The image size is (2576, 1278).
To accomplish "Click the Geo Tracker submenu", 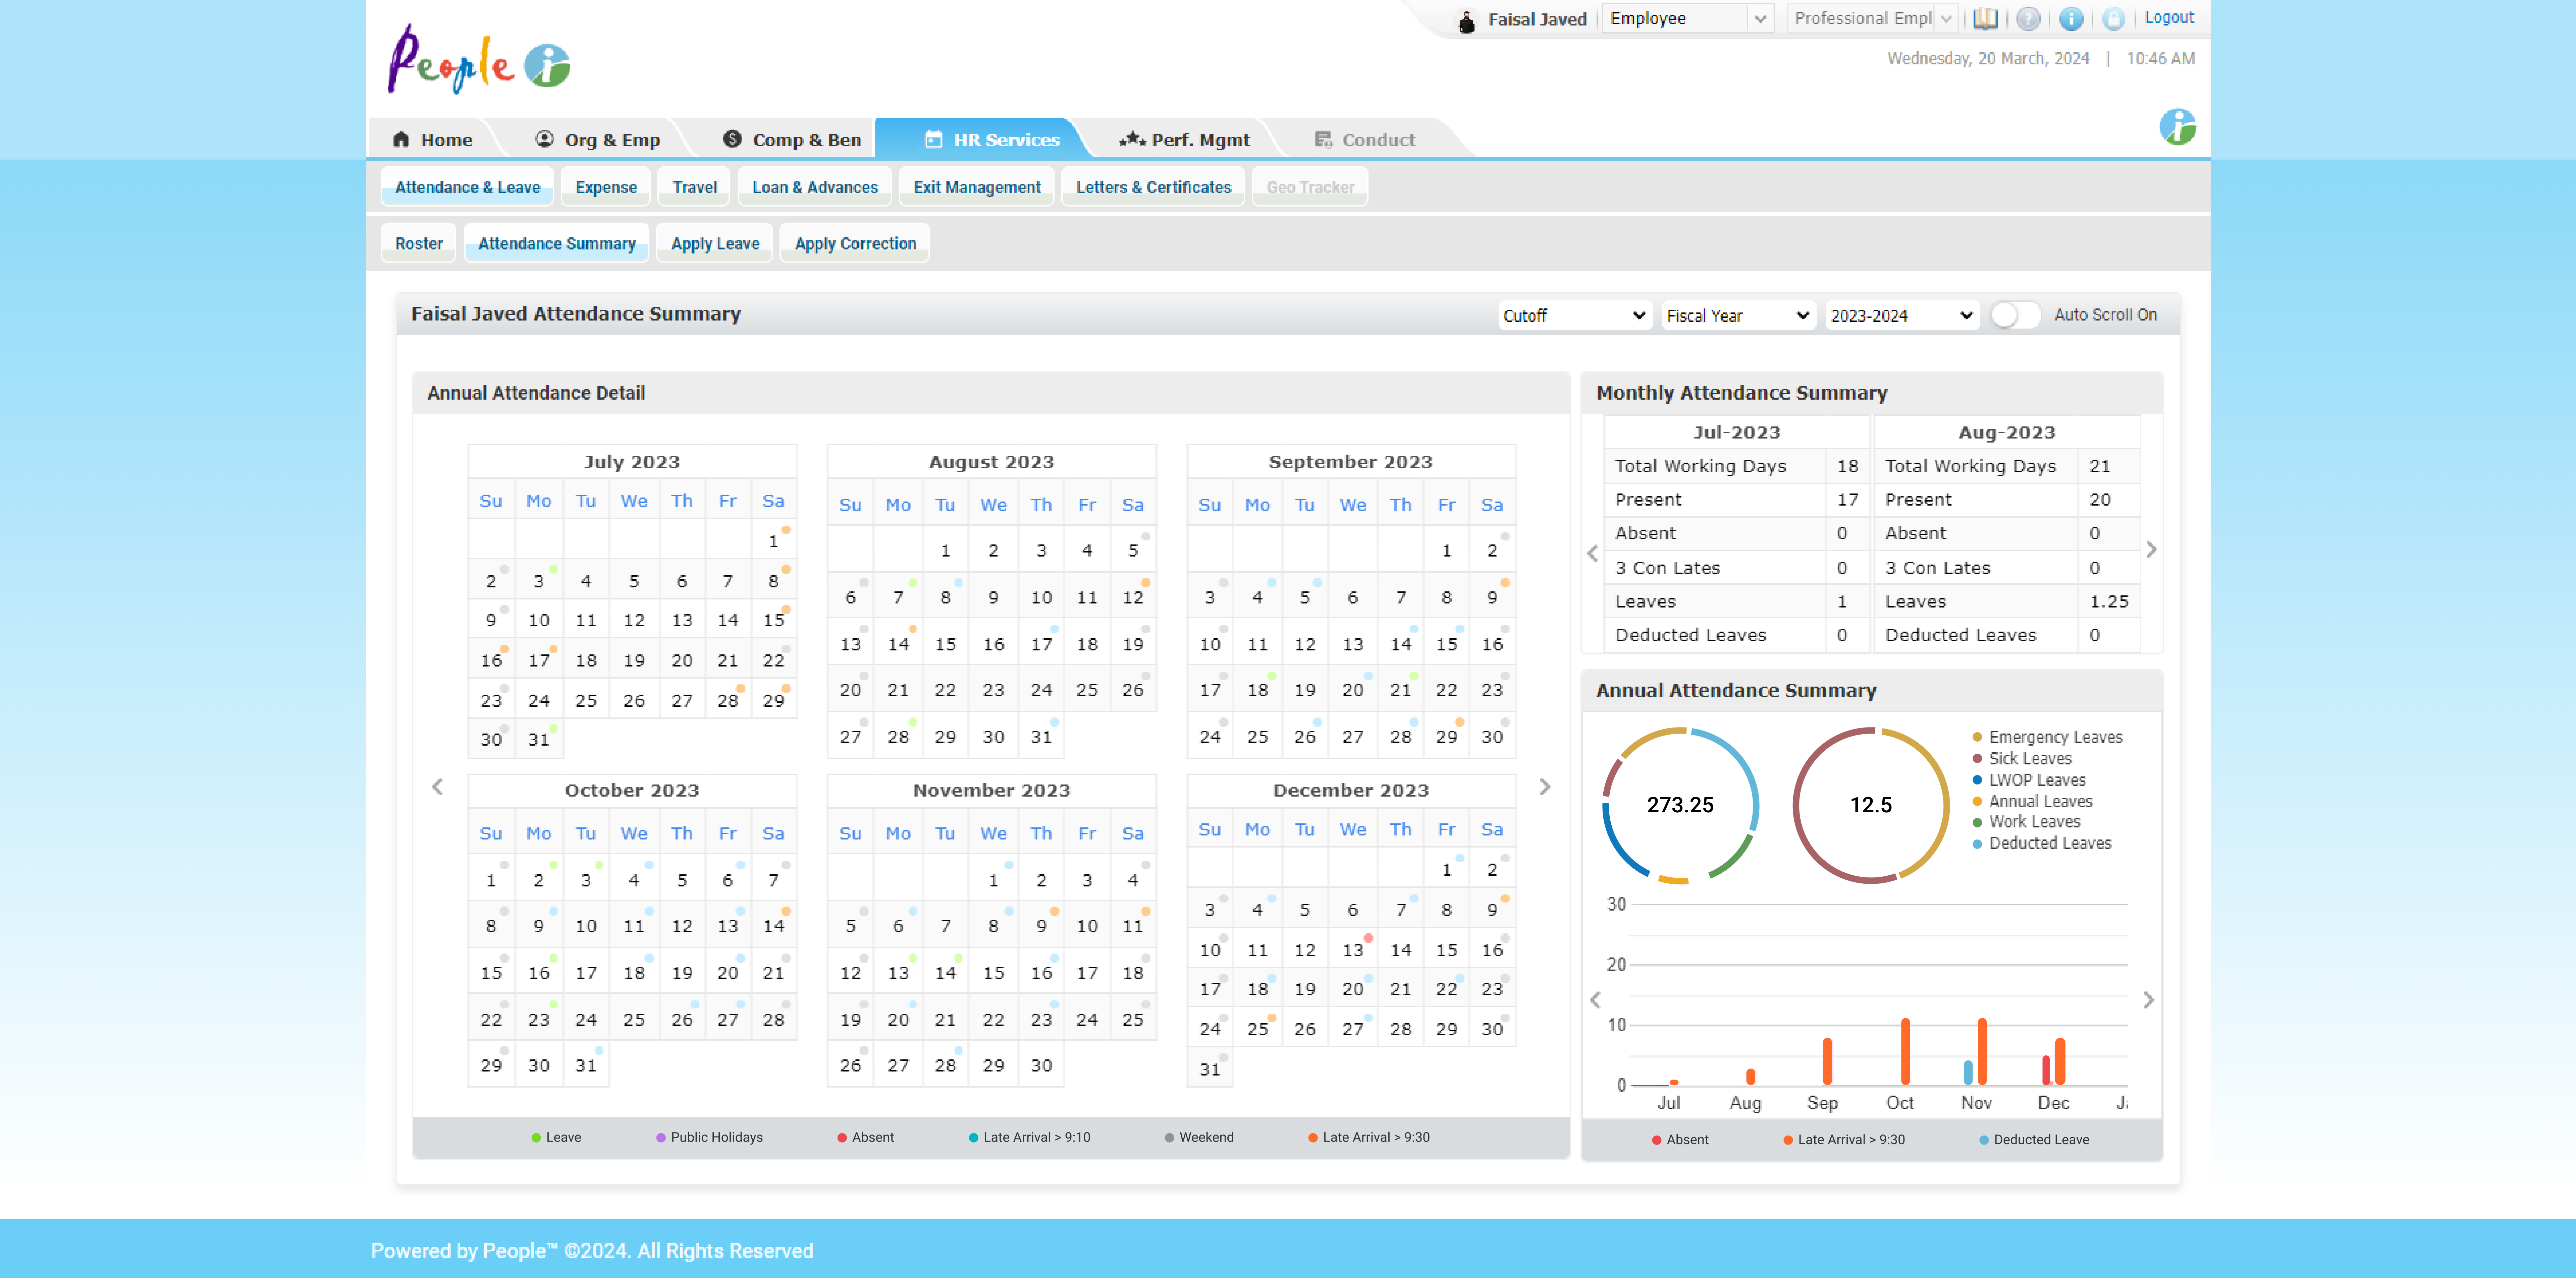I will [x=1310, y=187].
